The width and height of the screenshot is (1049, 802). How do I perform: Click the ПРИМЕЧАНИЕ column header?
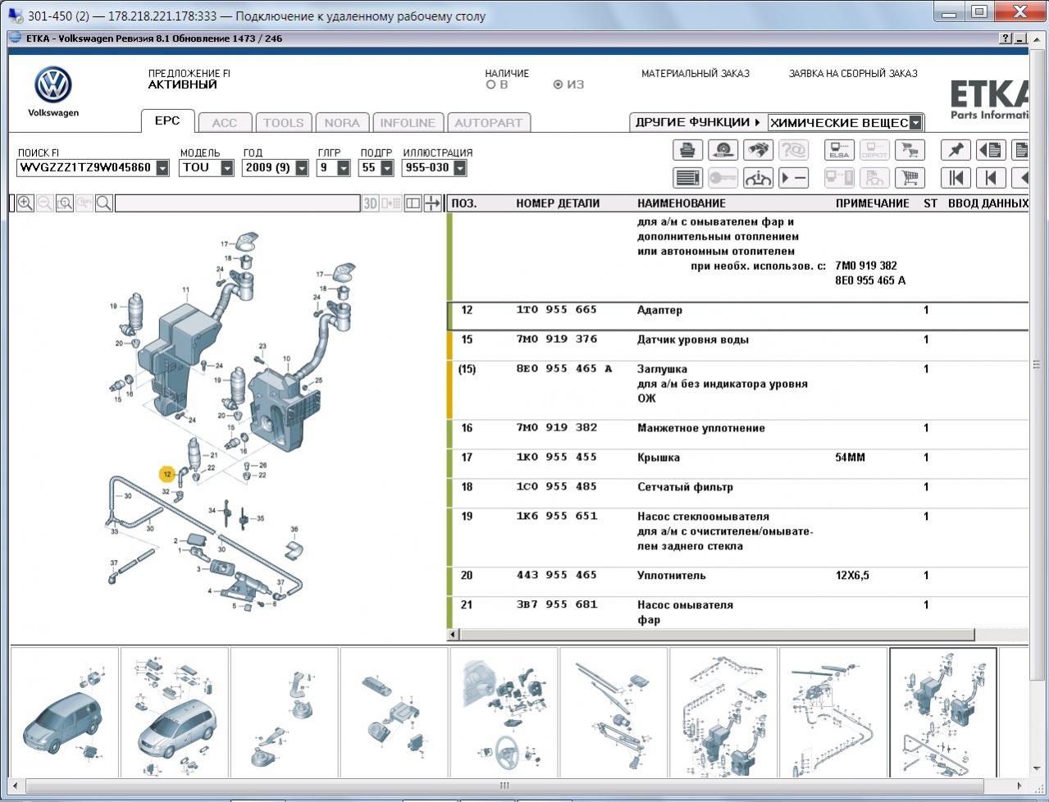coord(873,203)
